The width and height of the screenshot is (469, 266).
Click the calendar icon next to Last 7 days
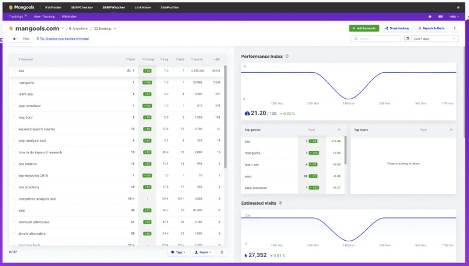point(408,39)
